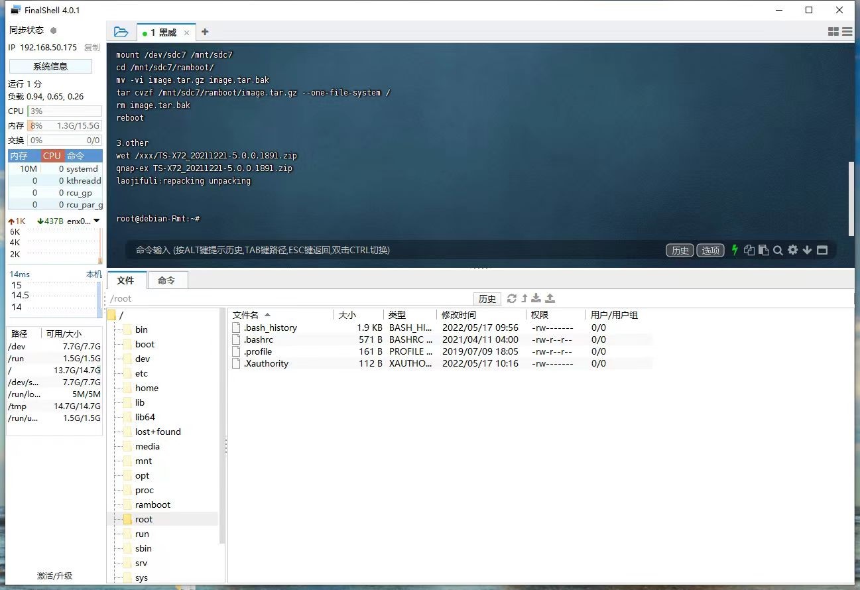Open terminal search with magnifier icon
The width and height of the screenshot is (860, 590).
778,250
